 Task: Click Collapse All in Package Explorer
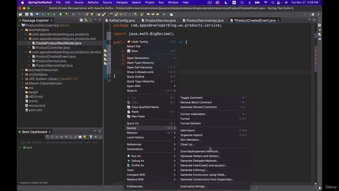coord(81,20)
